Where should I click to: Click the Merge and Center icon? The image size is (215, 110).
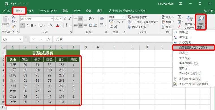coord(102,25)
